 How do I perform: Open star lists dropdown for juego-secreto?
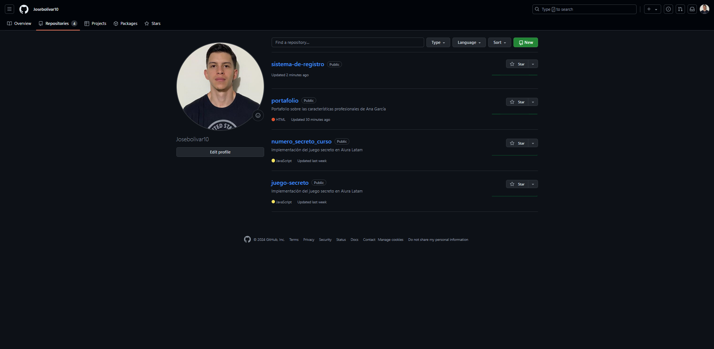pyautogui.click(x=533, y=184)
